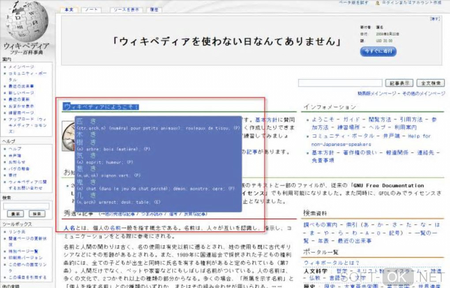450x288 pixels.
Task: Click the blue donate button in banner
Action: 378,51
